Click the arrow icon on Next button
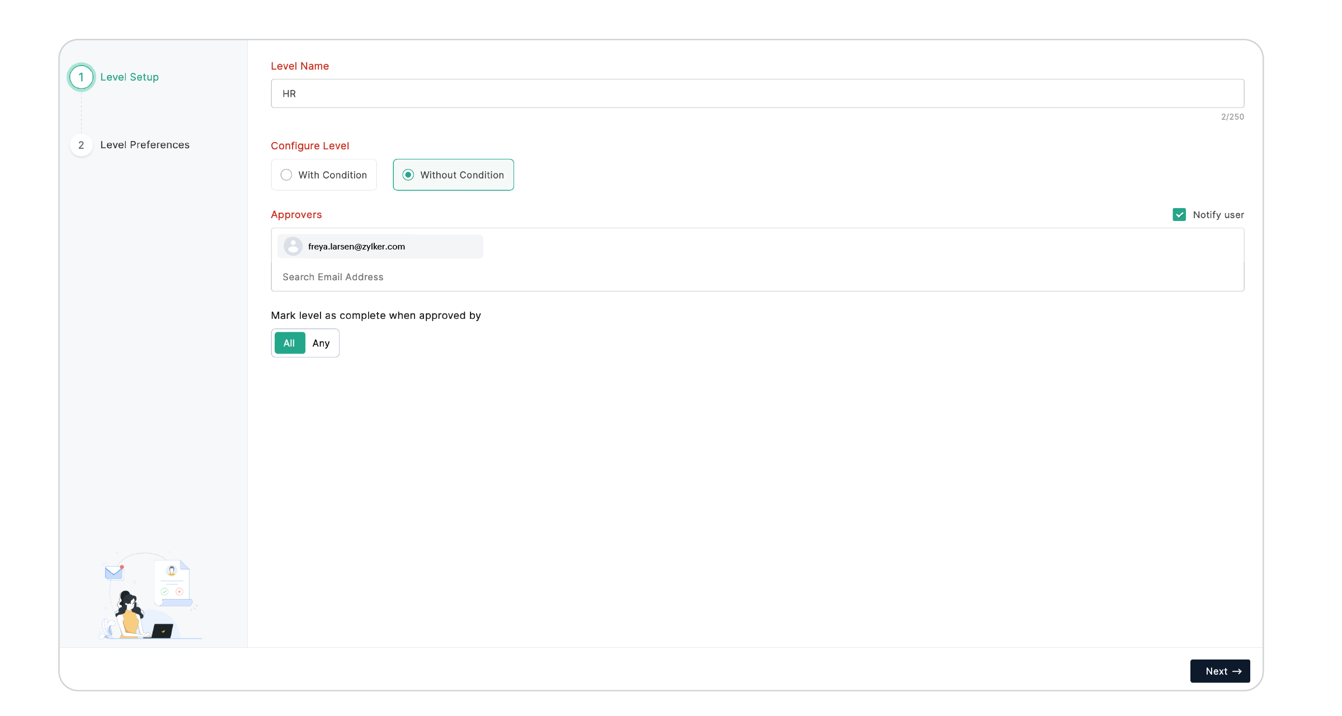Viewport: 1342px width, 716px height. 1237,671
